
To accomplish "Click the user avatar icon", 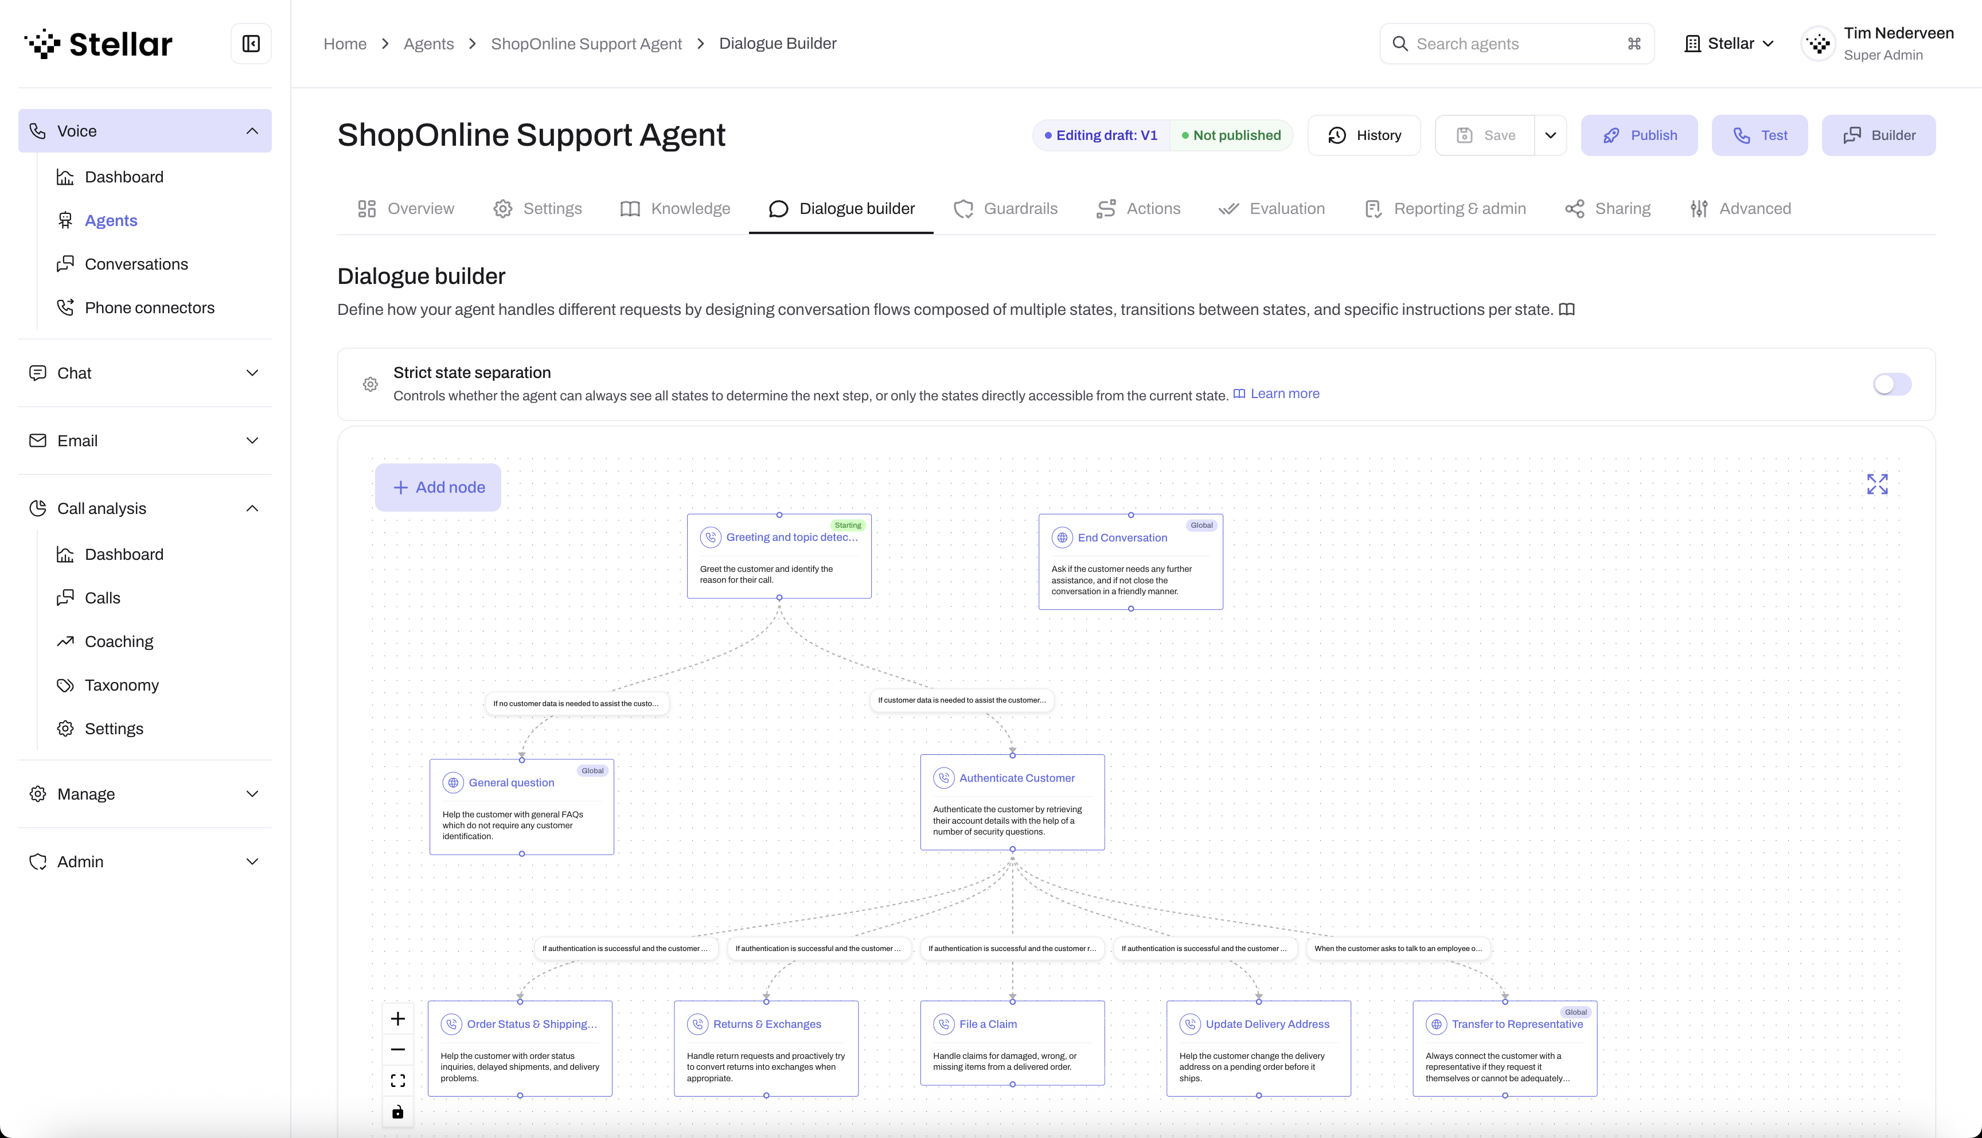I will (x=1819, y=44).
